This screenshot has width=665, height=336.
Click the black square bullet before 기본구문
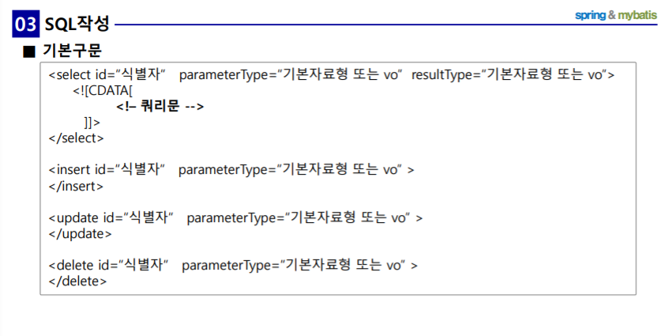coord(29,51)
